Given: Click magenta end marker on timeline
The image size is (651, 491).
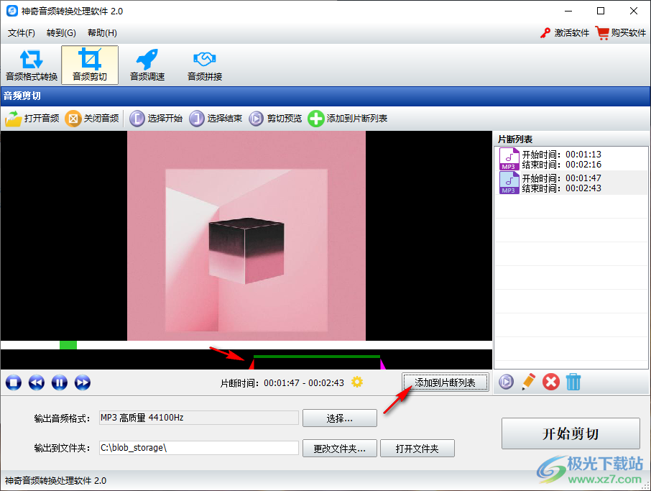Looking at the screenshot, I should pos(382,364).
